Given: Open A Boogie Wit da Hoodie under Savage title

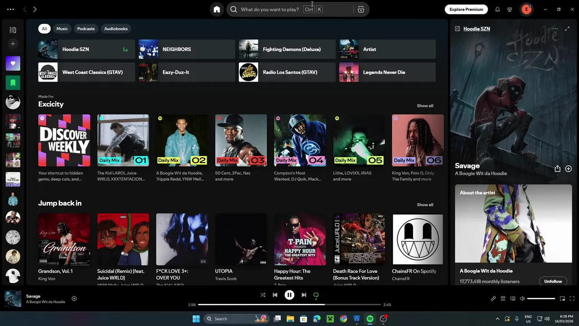Looking at the screenshot, I should [481, 173].
